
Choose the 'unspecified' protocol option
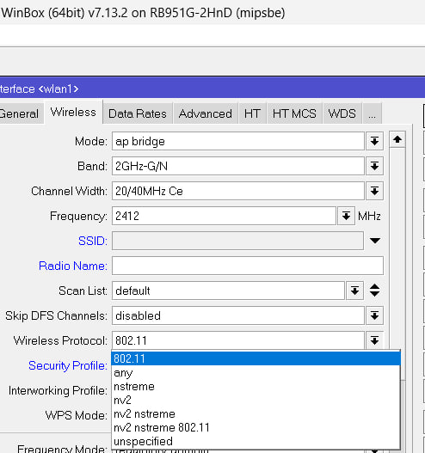256,442
